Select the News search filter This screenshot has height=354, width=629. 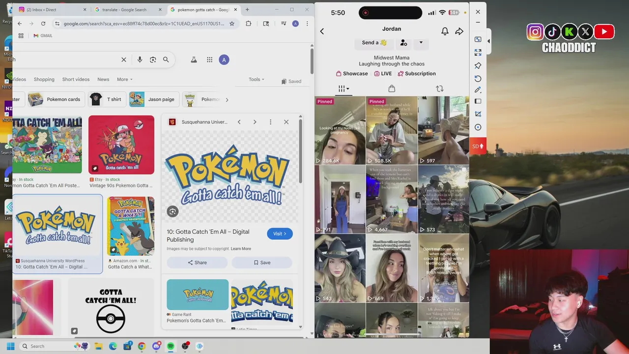coord(103,79)
